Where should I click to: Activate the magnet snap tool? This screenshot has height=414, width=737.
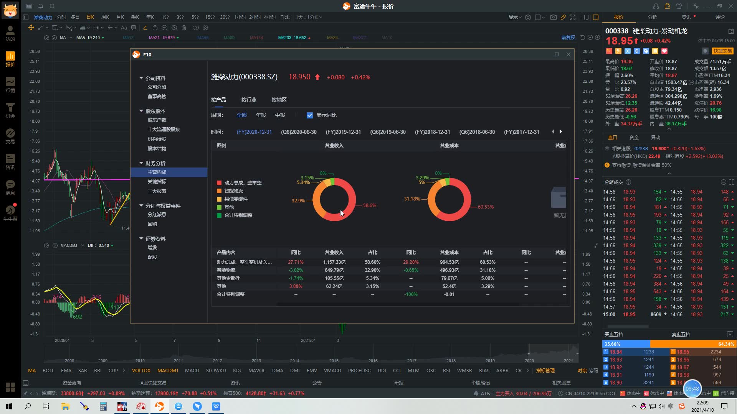(x=155, y=28)
